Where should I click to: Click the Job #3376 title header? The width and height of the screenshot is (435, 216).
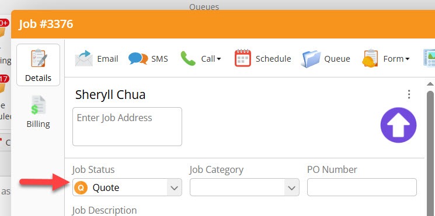46,24
